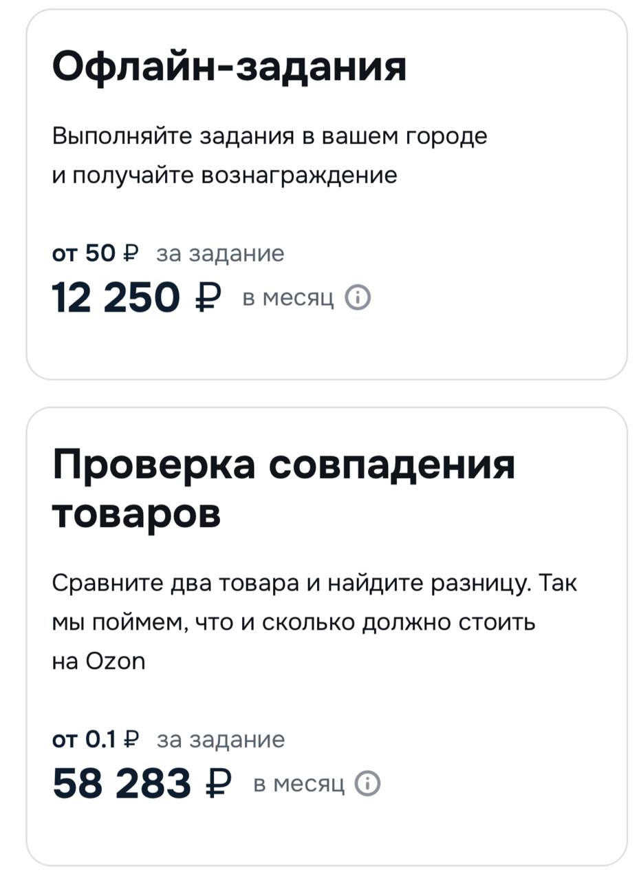The image size is (639, 881).
Task: Click the small ruble sign after 'от 50'
Action: [131, 254]
